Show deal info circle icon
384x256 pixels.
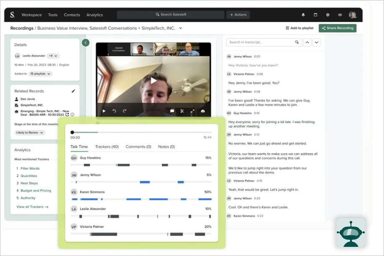pos(72,114)
